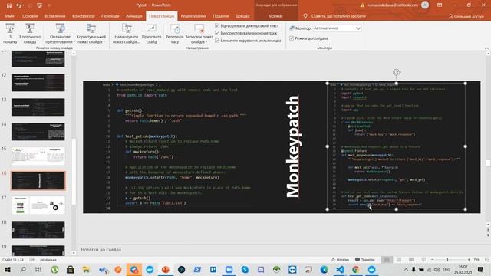Viewport: 491px width, 276px height.
Task: Open the user account avatar
Action: [x=425, y=5]
